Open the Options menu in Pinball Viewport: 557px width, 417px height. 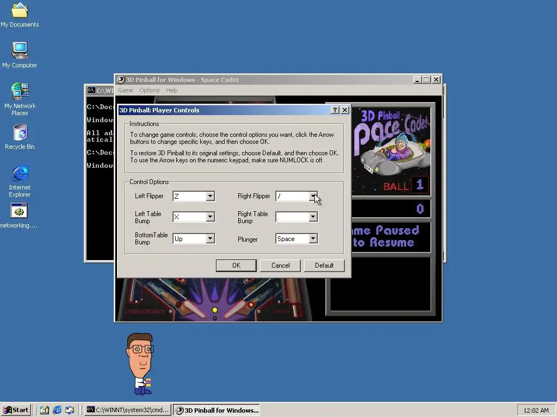coord(149,91)
